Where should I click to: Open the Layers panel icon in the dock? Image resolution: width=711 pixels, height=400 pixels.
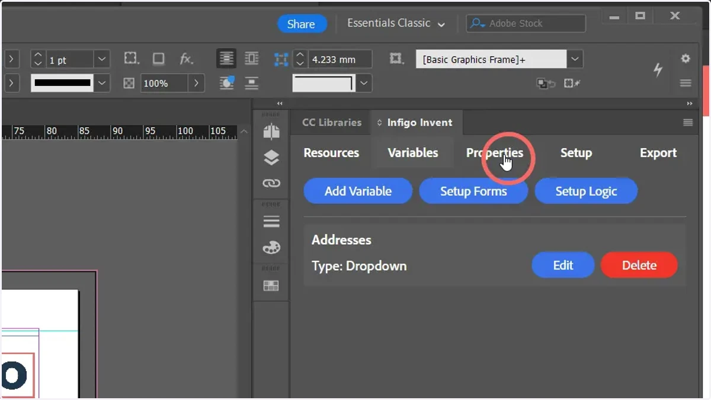coord(271,158)
